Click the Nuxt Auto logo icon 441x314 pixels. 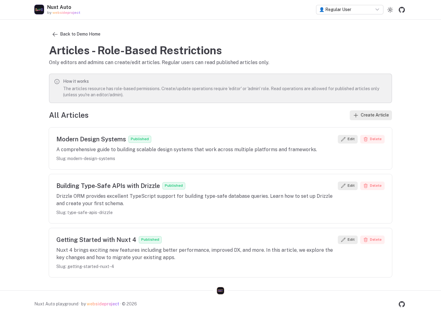39,10
